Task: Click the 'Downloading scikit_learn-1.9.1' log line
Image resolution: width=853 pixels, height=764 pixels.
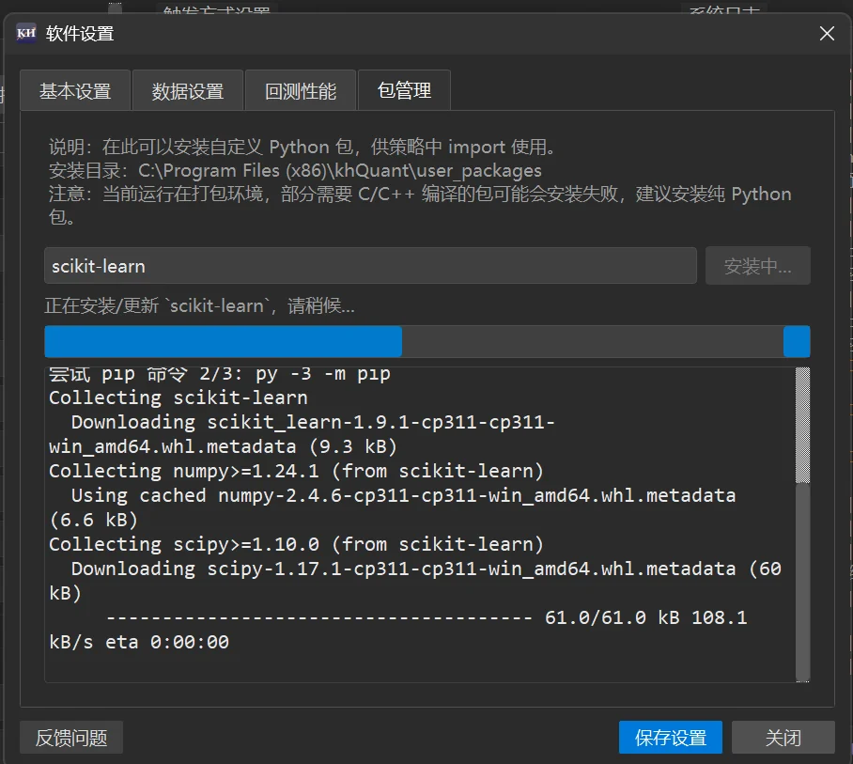Action: click(313, 422)
